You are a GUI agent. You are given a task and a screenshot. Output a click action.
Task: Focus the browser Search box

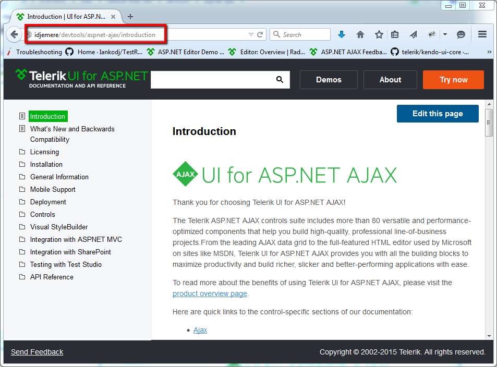click(x=300, y=34)
